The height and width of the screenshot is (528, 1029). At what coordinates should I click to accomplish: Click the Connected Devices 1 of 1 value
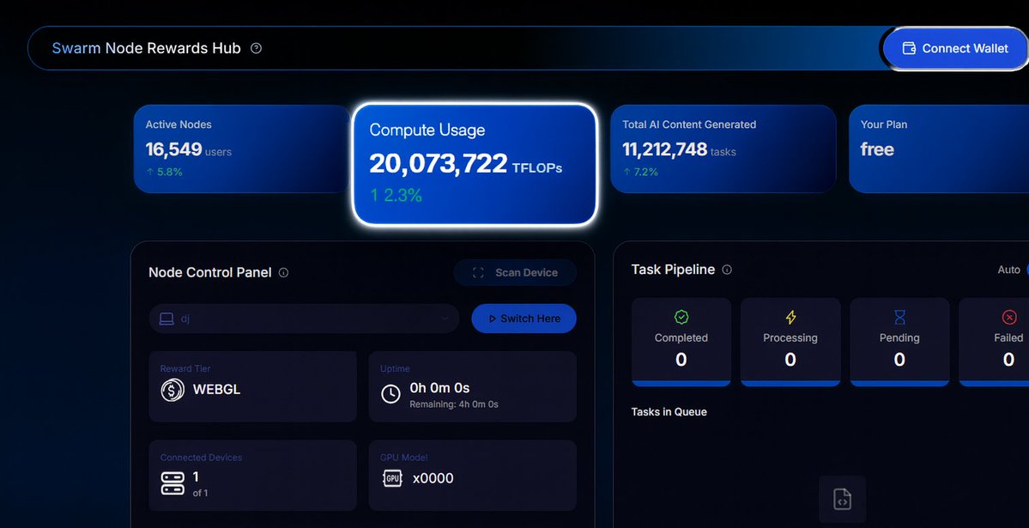pyautogui.click(x=200, y=483)
